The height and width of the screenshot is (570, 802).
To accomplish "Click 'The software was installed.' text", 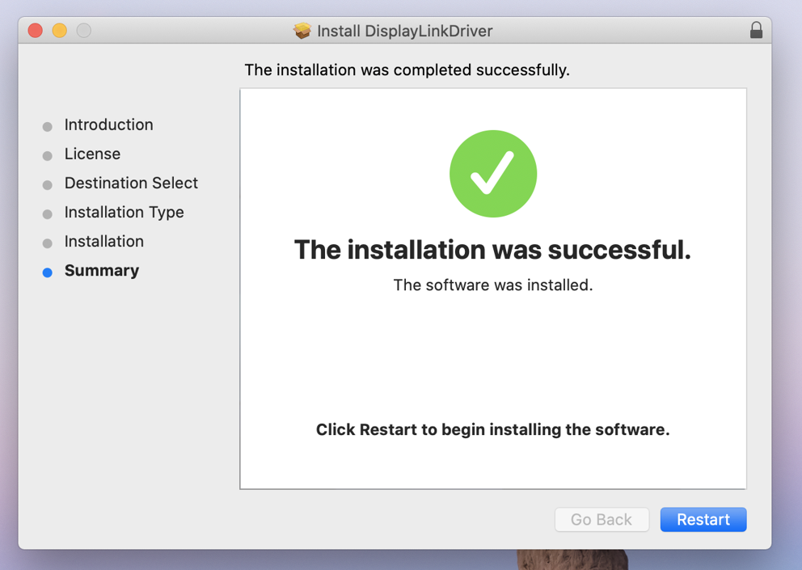I will point(493,285).
